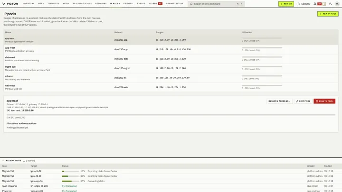Toggle dark mode moon icon
The image size is (342, 192).
[x=331, y=4]
